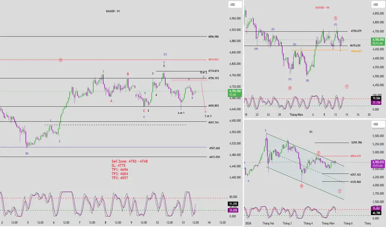Select the 4597.741 level label
The image size is (386, 227).
(213, 123)
